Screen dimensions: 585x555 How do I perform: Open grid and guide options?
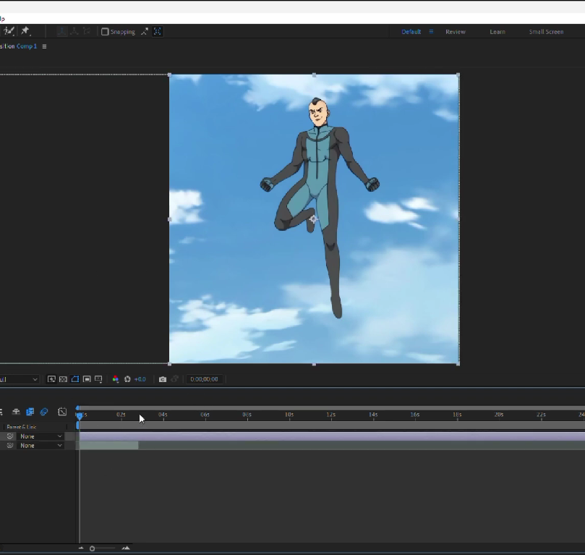pos(98,379)
